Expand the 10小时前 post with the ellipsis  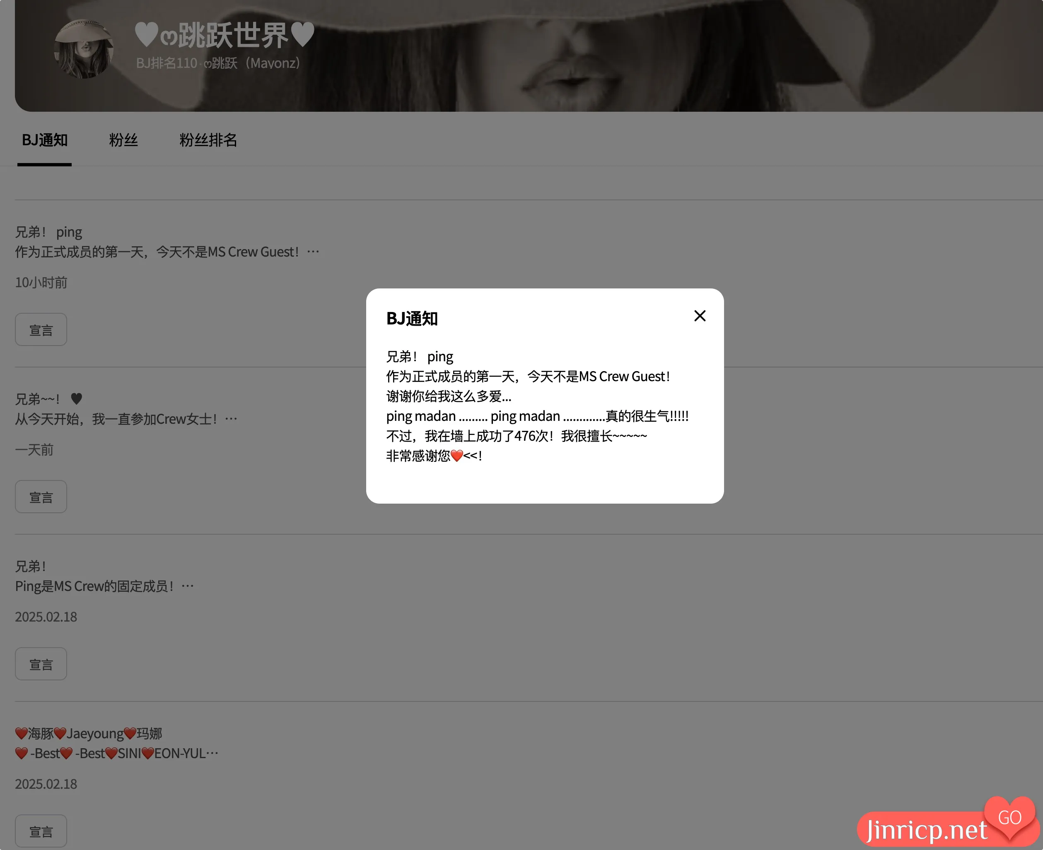(x=314, y=251)
